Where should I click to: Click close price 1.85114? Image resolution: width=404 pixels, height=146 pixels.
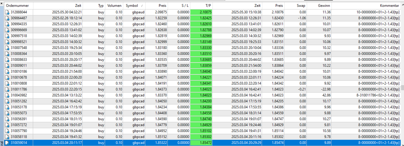[x=277, y=131]
